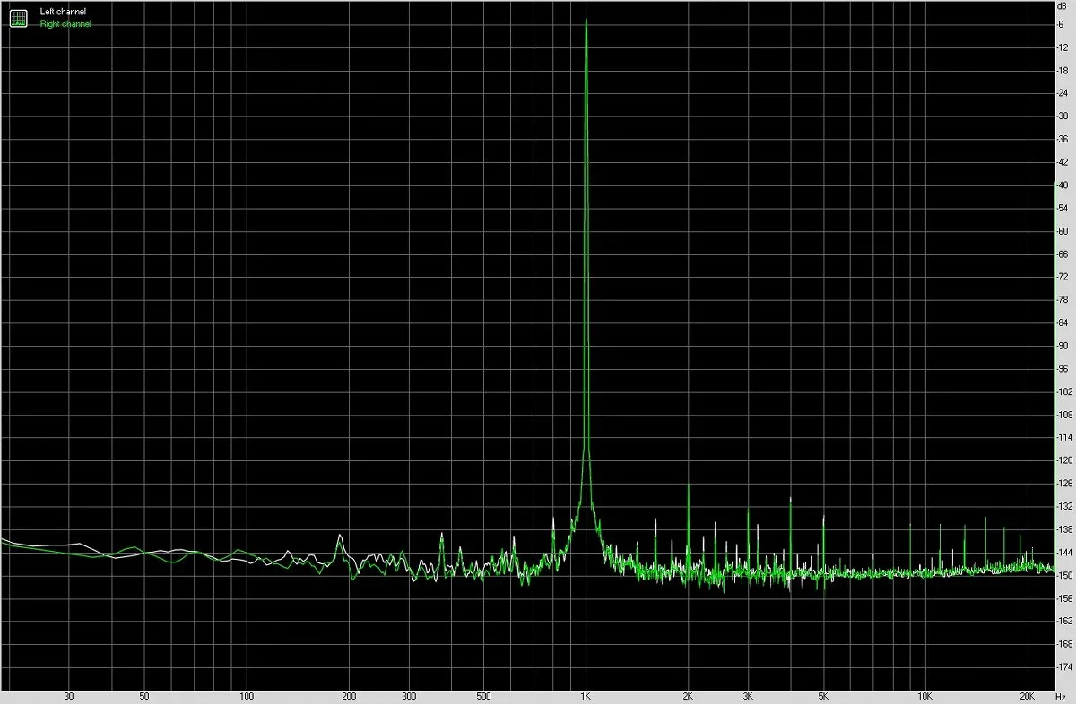Viewport: 1076px width, 704px height.
Task: Click the '1K' frequency axis label
Action: point(586,696)
